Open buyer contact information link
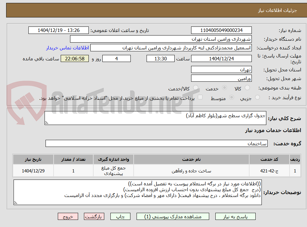 [67, 48]
